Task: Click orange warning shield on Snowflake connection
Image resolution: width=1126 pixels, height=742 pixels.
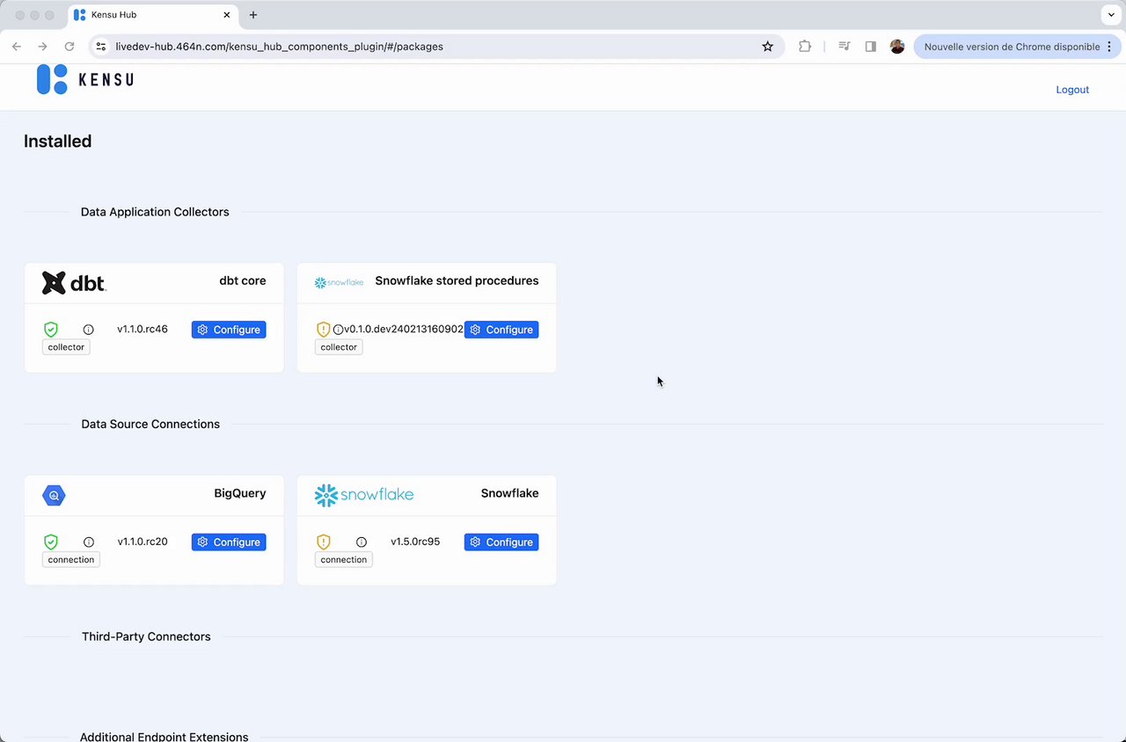Action: coord(324,542)
